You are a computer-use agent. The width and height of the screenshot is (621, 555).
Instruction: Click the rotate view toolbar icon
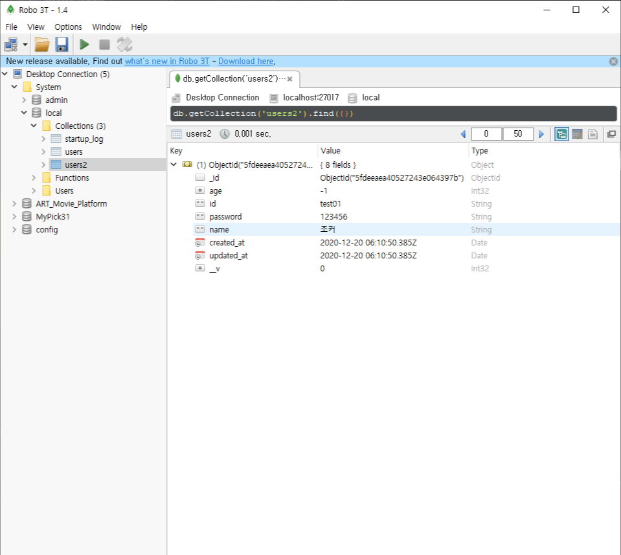point(124,45)
